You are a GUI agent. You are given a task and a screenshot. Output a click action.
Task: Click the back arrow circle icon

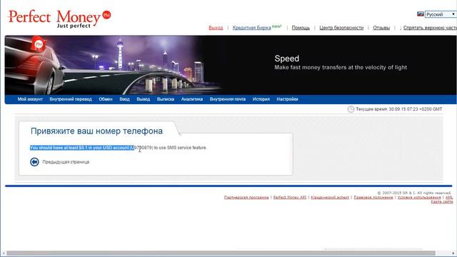[x=34, y=162]
